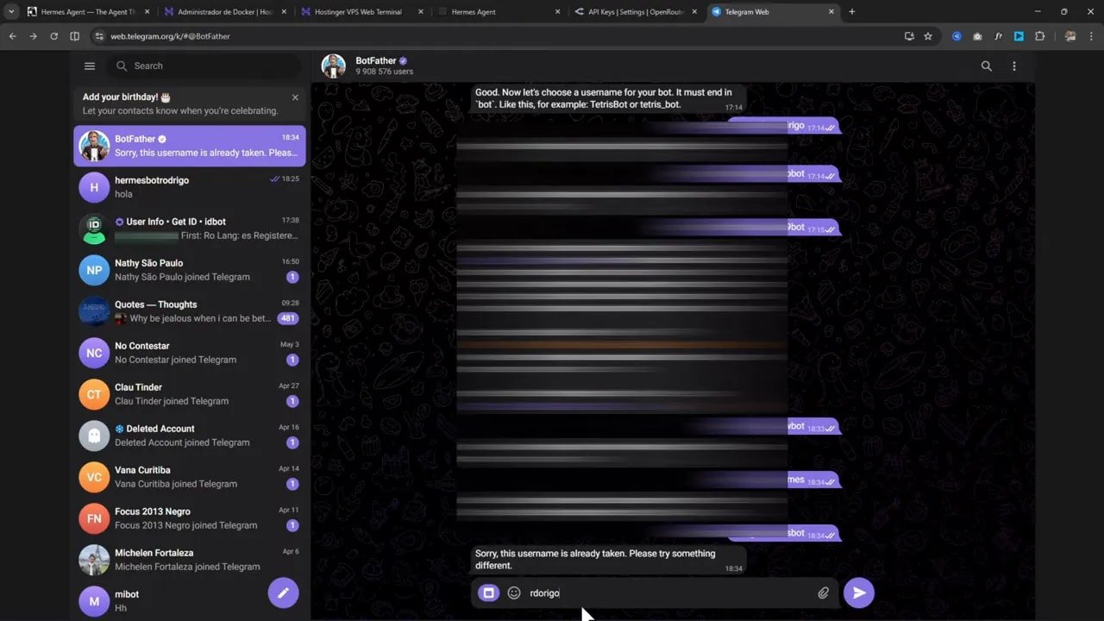The image size is (1104, 621).
Task: Switch to Hermes Agent — The Agent tab
Action: [x=86, y=12]
